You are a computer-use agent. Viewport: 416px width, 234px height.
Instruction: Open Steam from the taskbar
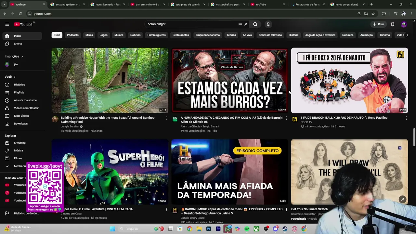pos(285,229)
